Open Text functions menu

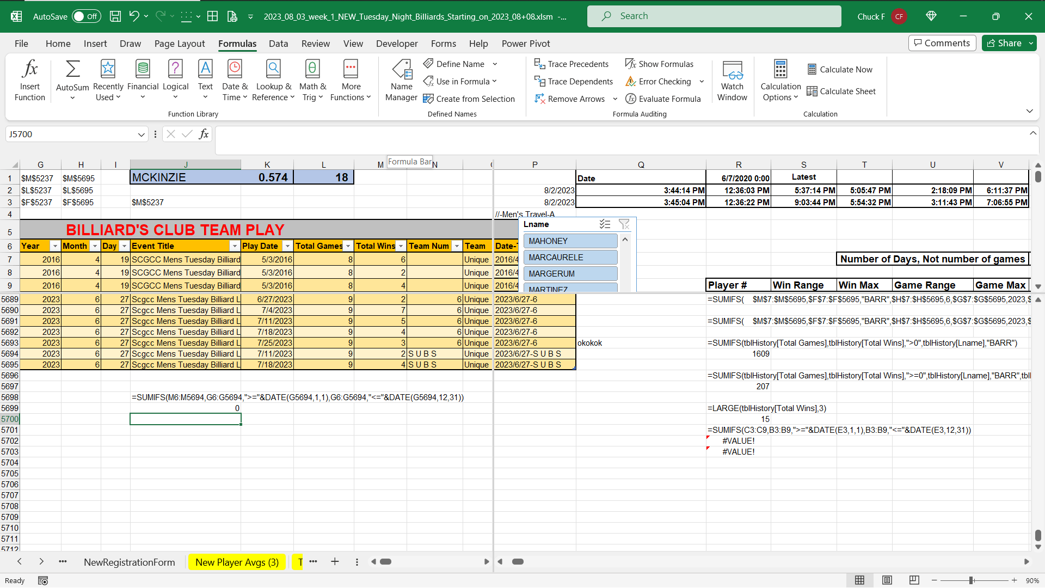coord(205,81)
